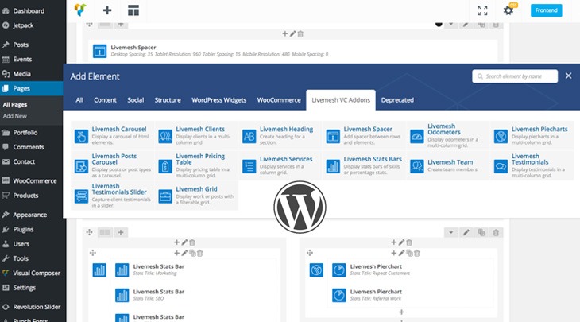
Task: Choose the Livemesh Piecharts element icon
Action: tap(501, 136)
